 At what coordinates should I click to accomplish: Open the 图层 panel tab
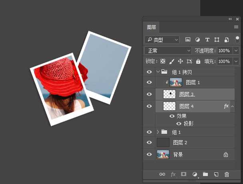tap(151, 27)
